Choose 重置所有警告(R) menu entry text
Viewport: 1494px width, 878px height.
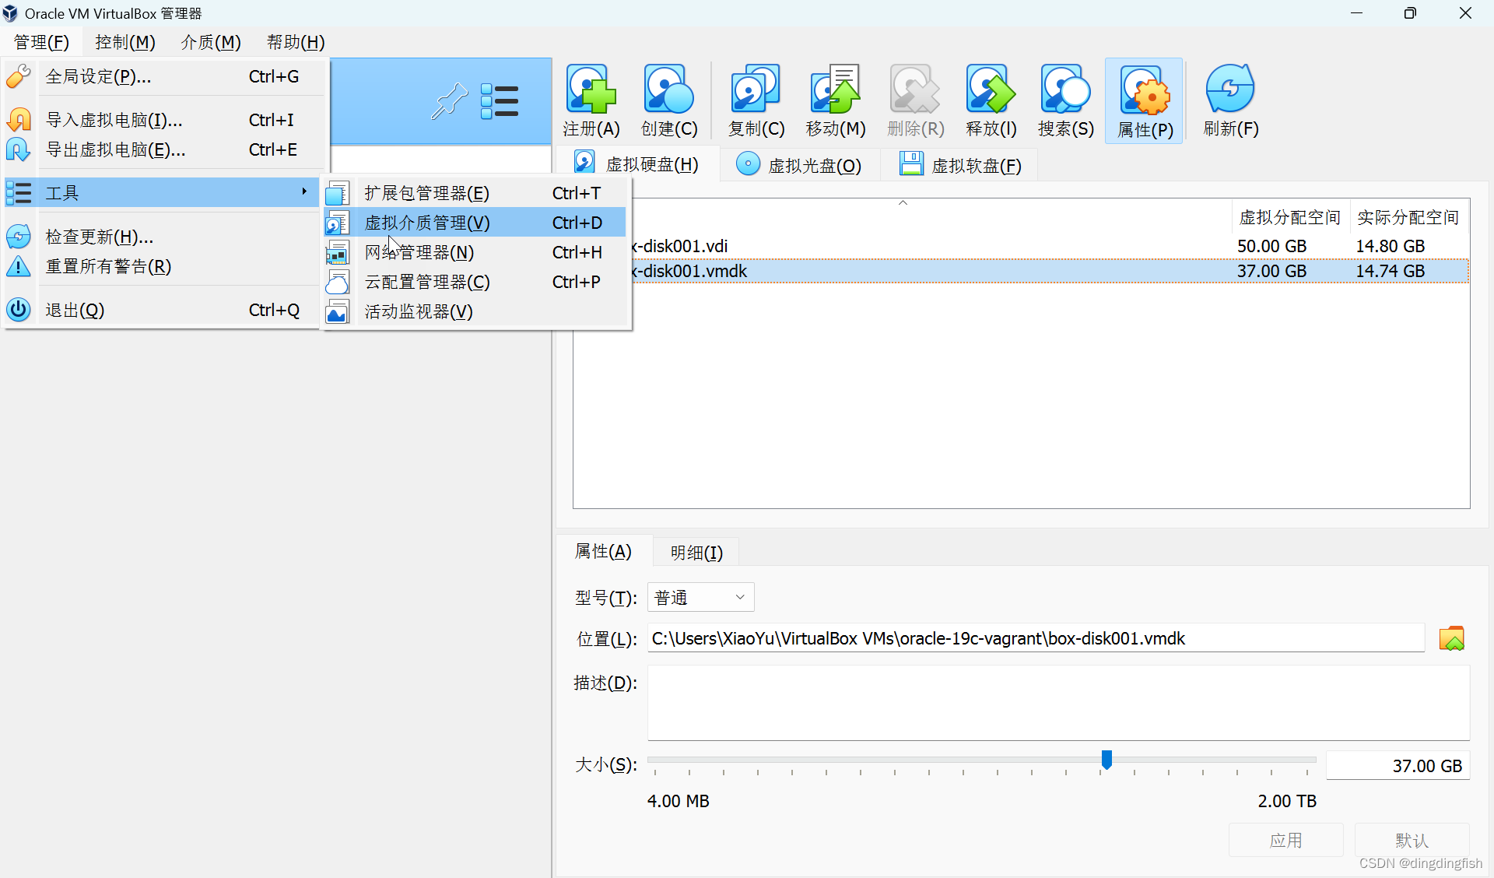108,266
